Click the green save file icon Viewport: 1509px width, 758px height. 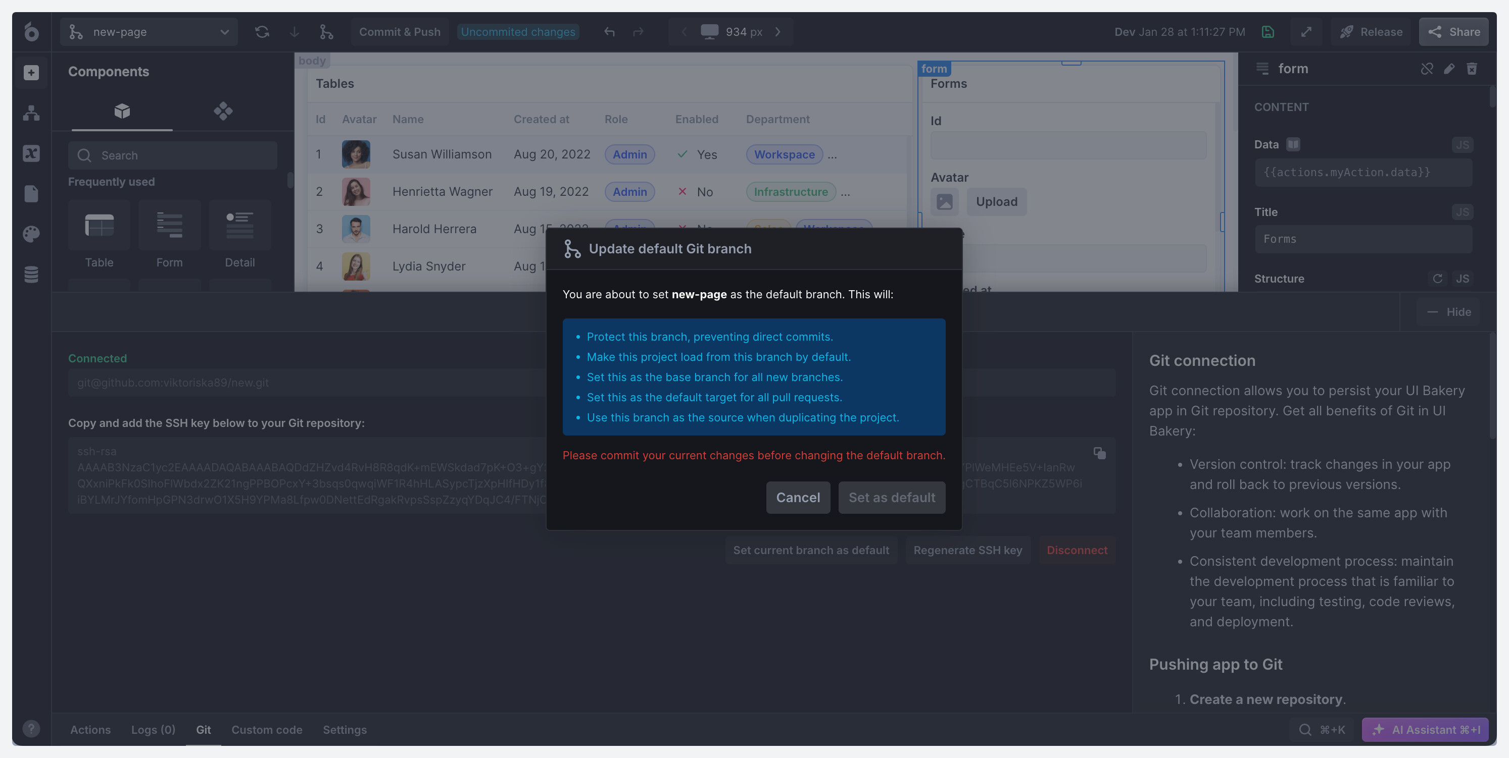(x=1268, y=32)
